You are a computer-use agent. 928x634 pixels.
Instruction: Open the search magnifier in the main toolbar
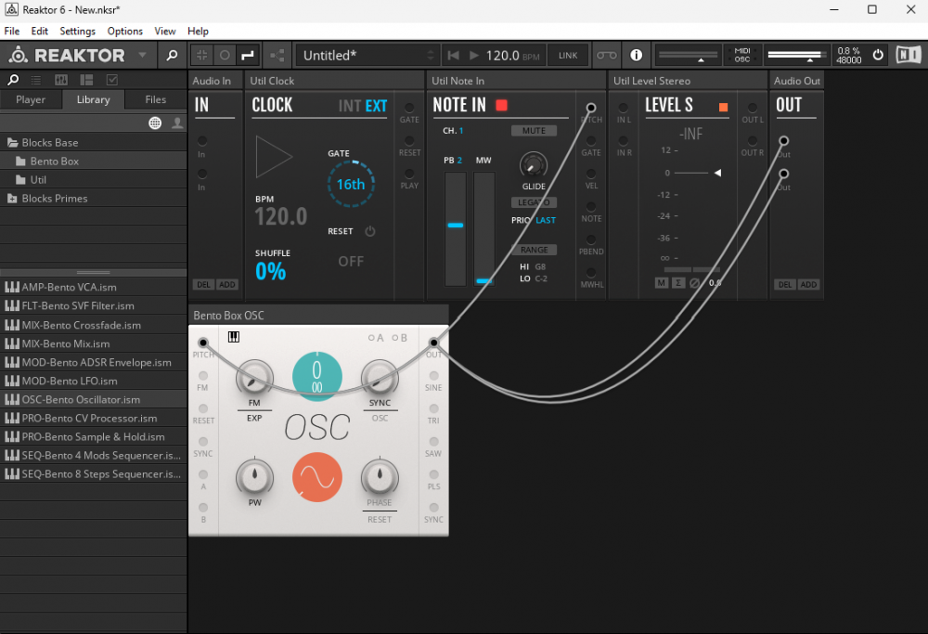pyautogui.click(x=173, y=56)
